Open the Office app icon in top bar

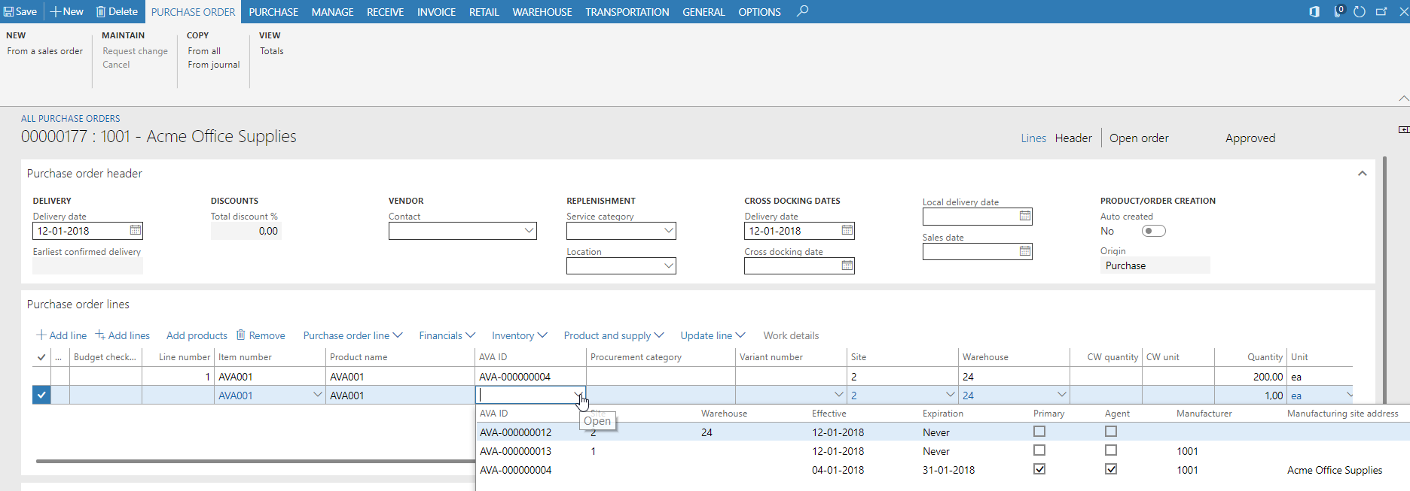point(1314,11)
